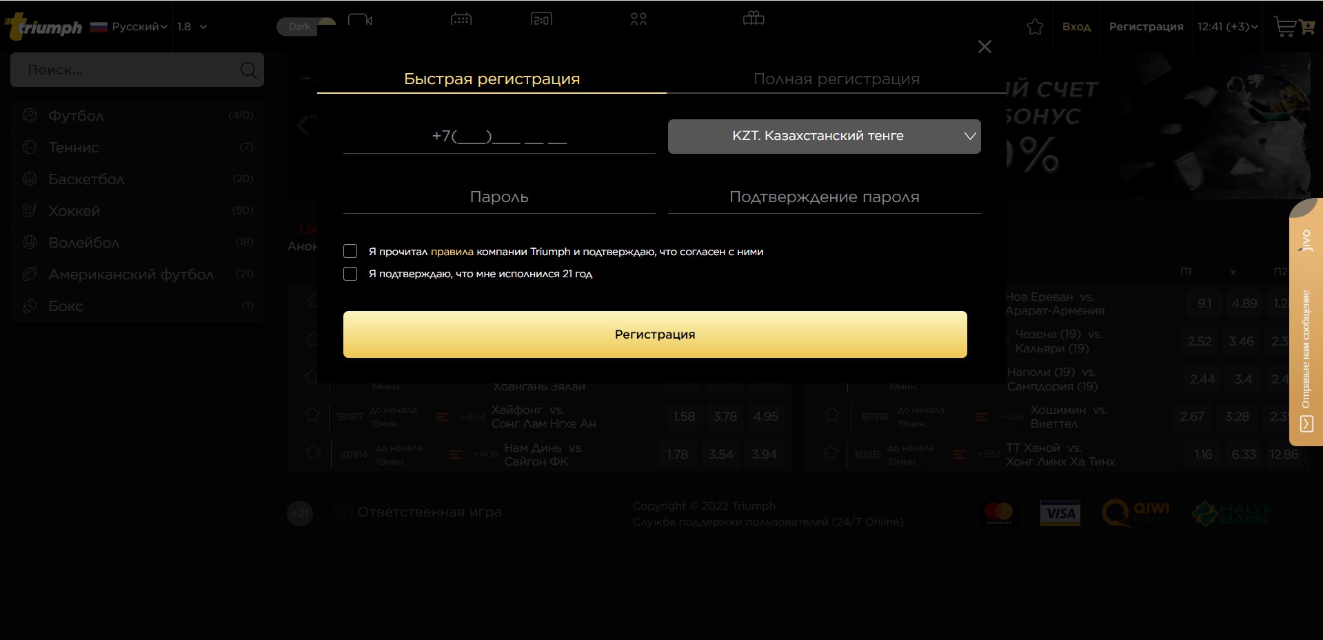Focus the Пароль password field
The image size is (1323, 640).
click(x=499, y=197)
